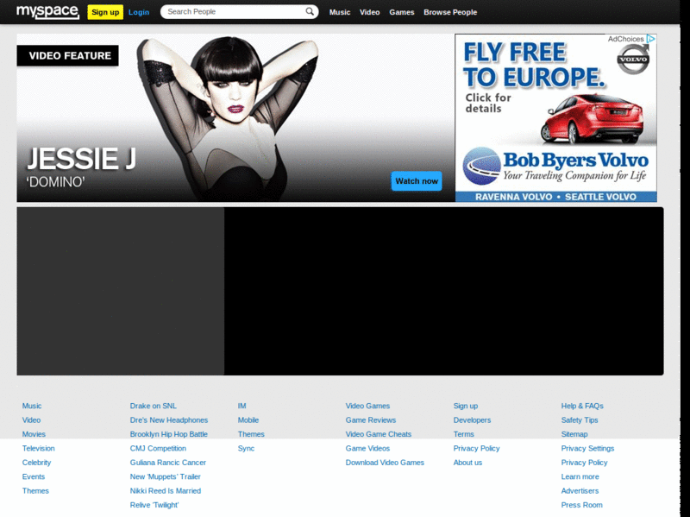Open the Developers footer link
690x517 pixels.
click(472, 420)
